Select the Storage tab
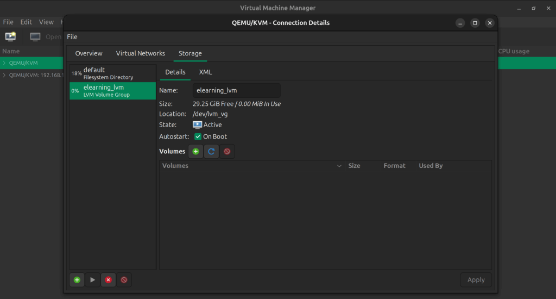Image resolution: width=556 pixels, height=299 pixels. [190, 53]
